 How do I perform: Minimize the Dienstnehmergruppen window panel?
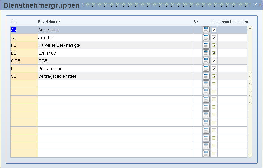[x=255, y=5]
